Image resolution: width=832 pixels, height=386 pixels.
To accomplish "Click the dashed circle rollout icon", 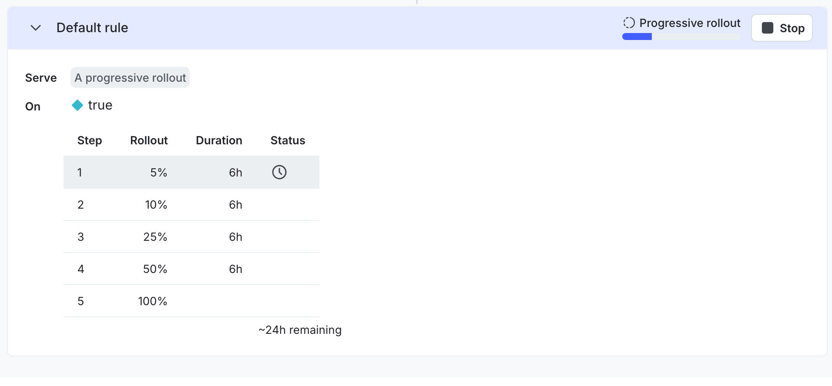I will 629,23.
